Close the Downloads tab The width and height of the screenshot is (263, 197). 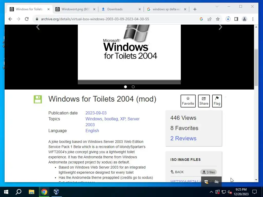point(139,9)
